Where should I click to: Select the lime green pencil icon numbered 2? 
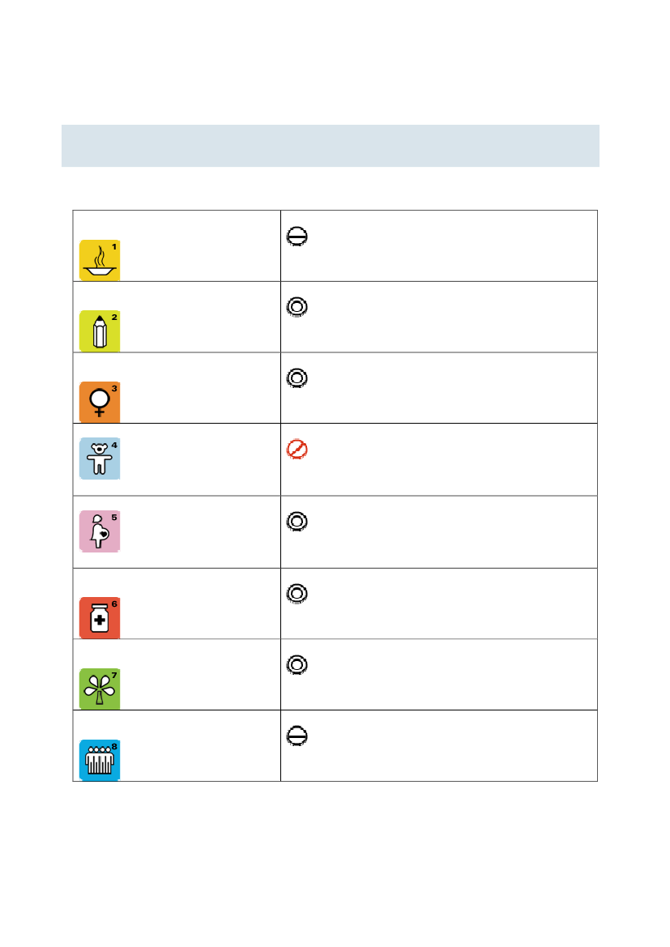(100, 331)
